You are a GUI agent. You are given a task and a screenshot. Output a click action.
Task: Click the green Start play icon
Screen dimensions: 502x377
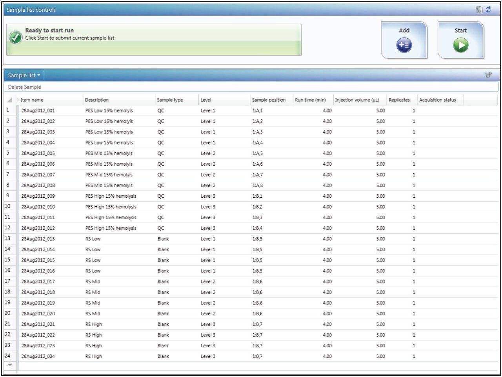[460, 45]
